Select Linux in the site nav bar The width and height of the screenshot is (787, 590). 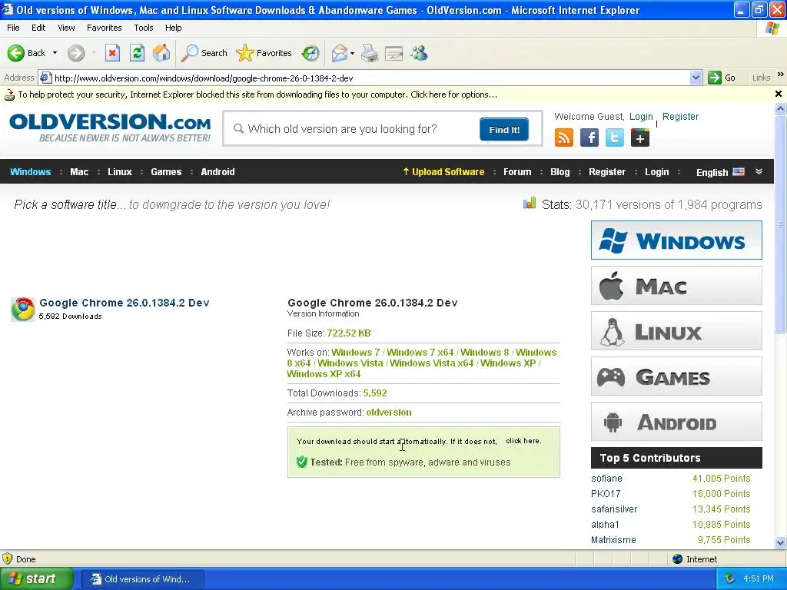click(x=120, y=171)
